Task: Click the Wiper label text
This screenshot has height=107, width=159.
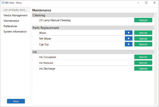Action: pos(43,33)
